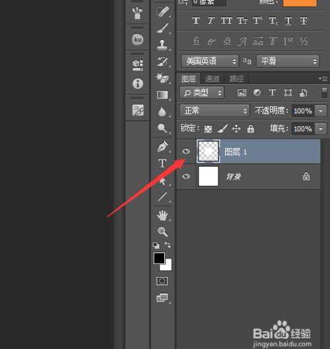Switch to the 路径 tab
The width and height of the screenshot is (330, 349).
pyautogui.click(x=236, y=79)
